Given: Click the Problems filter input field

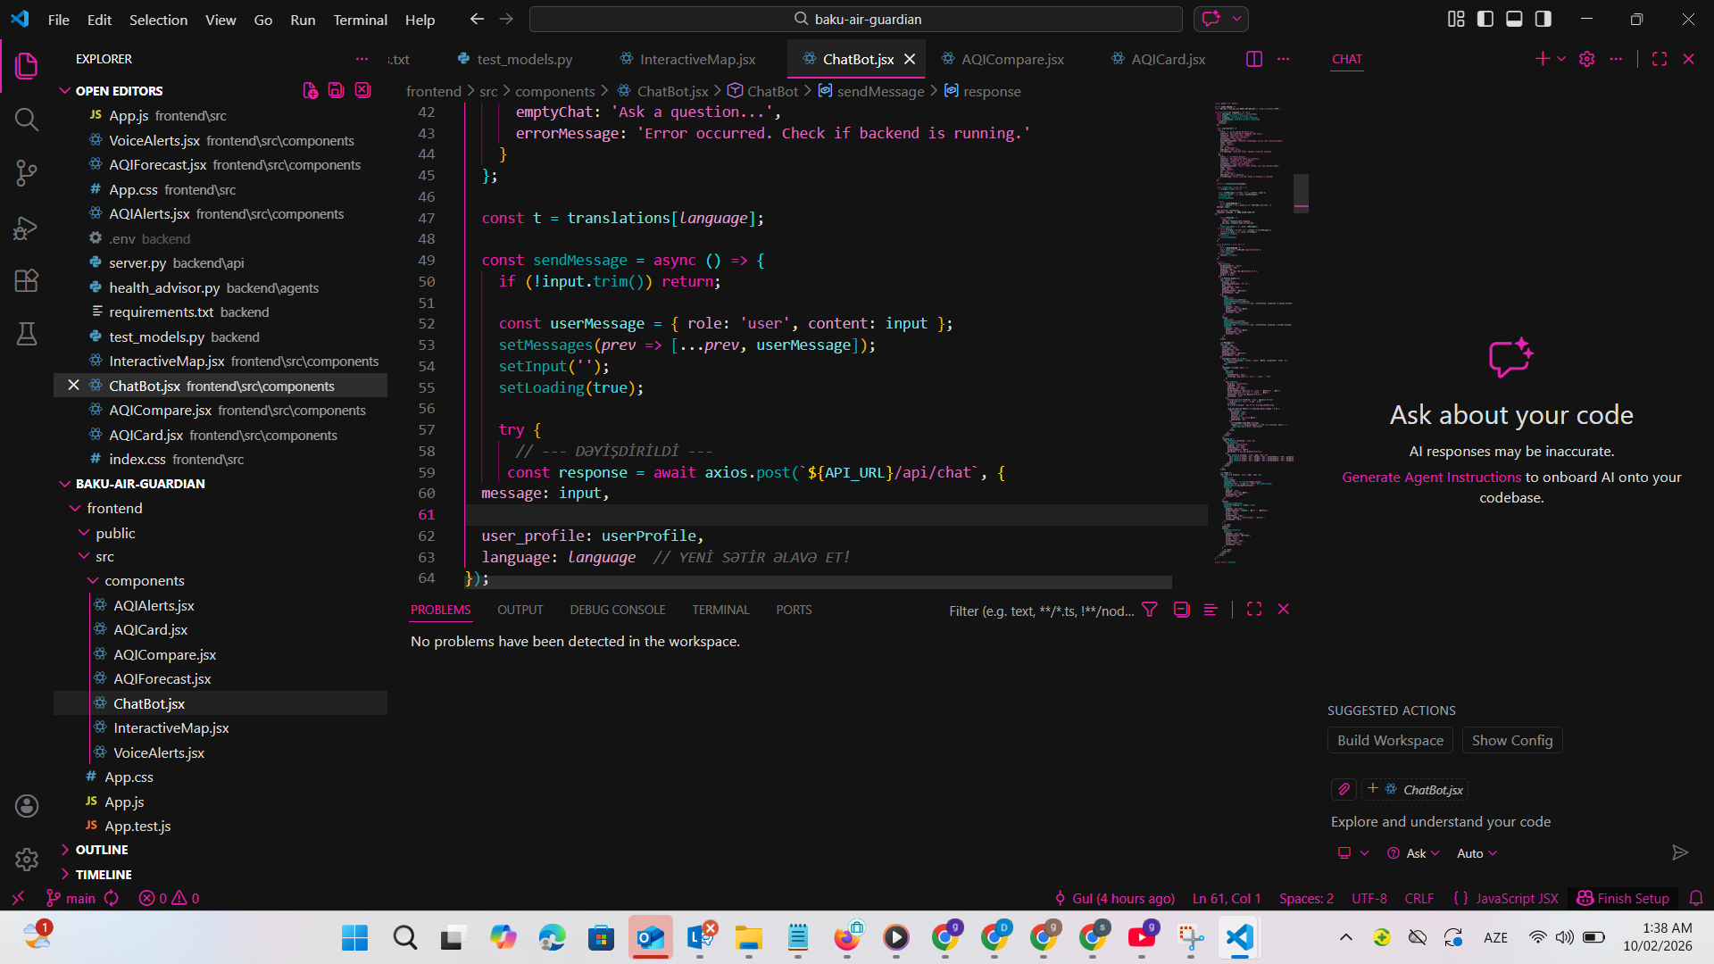Looking at the screenshot, I should [1041, 611].
